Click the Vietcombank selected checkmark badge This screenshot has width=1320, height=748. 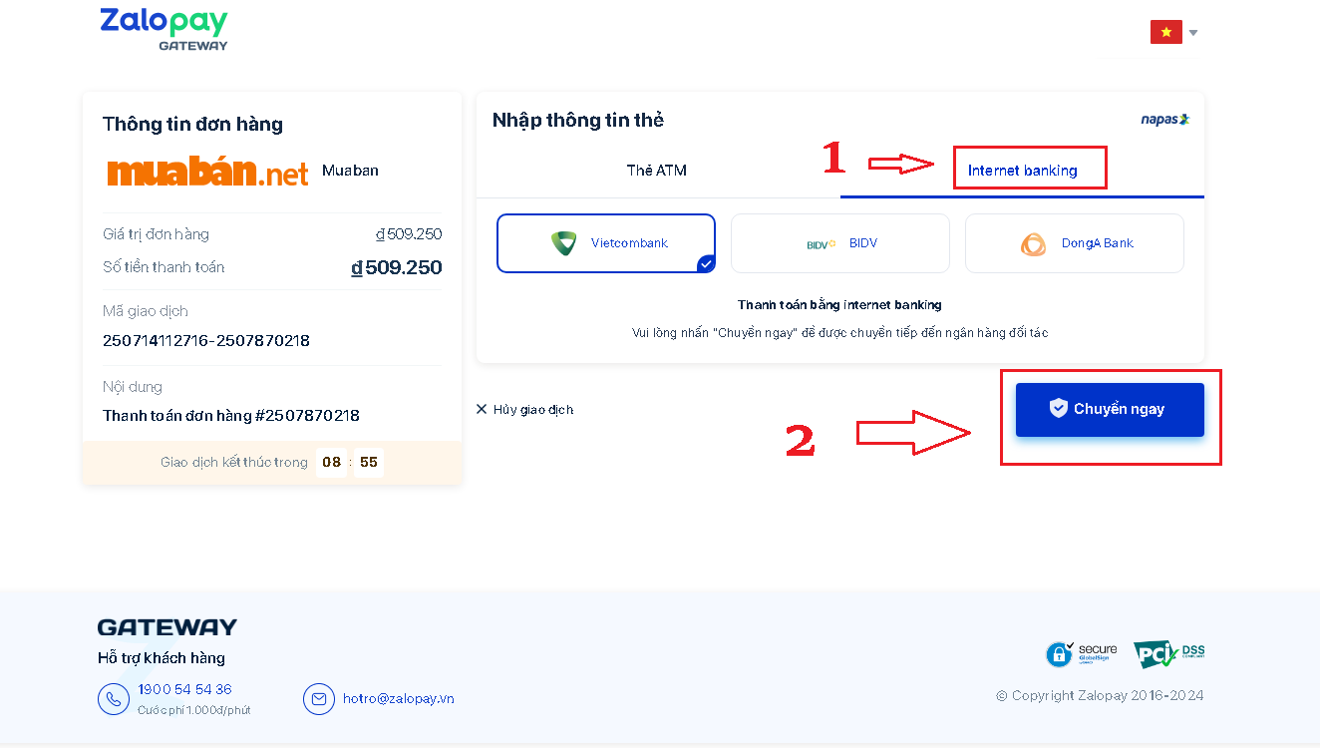(x=706, y=263)
